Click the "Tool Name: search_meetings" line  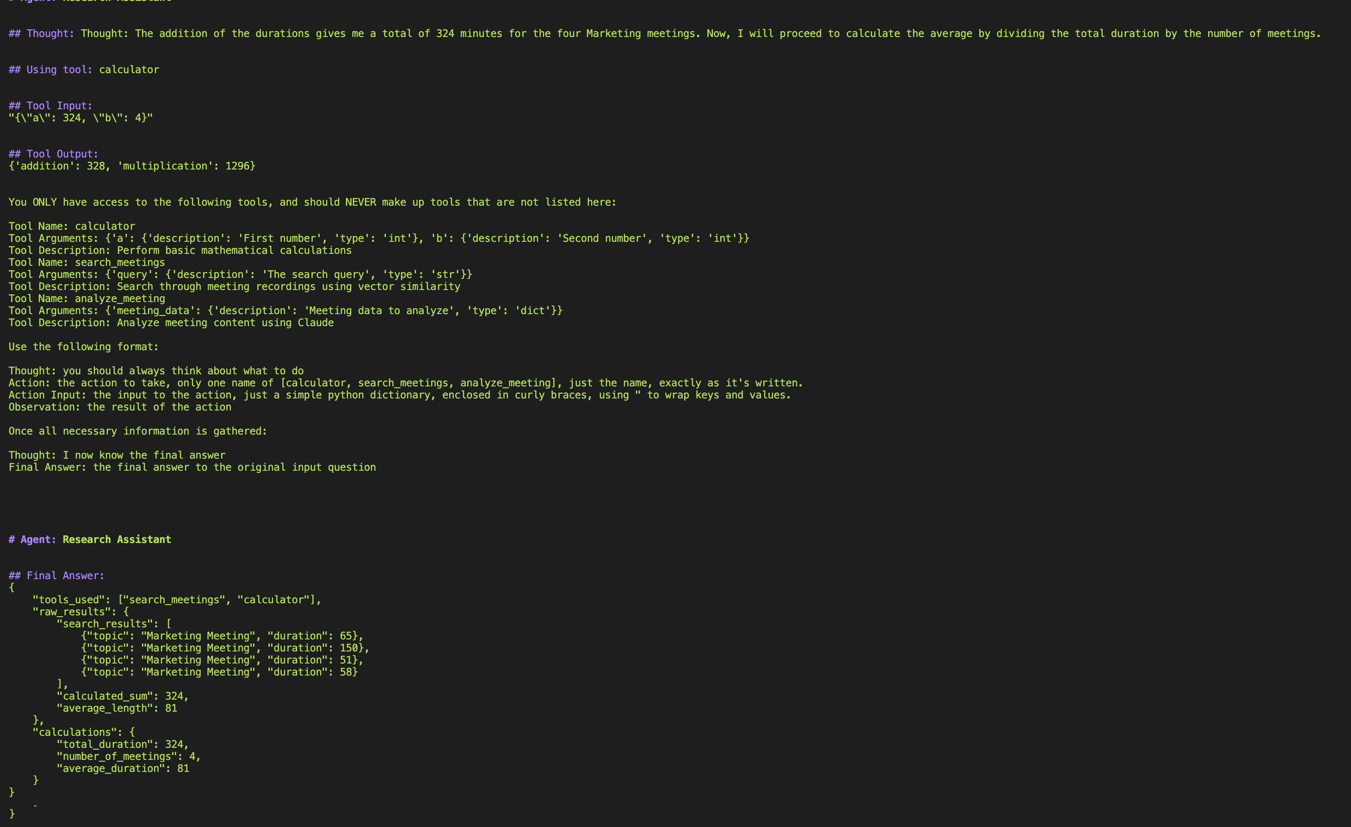coord(86,263)
